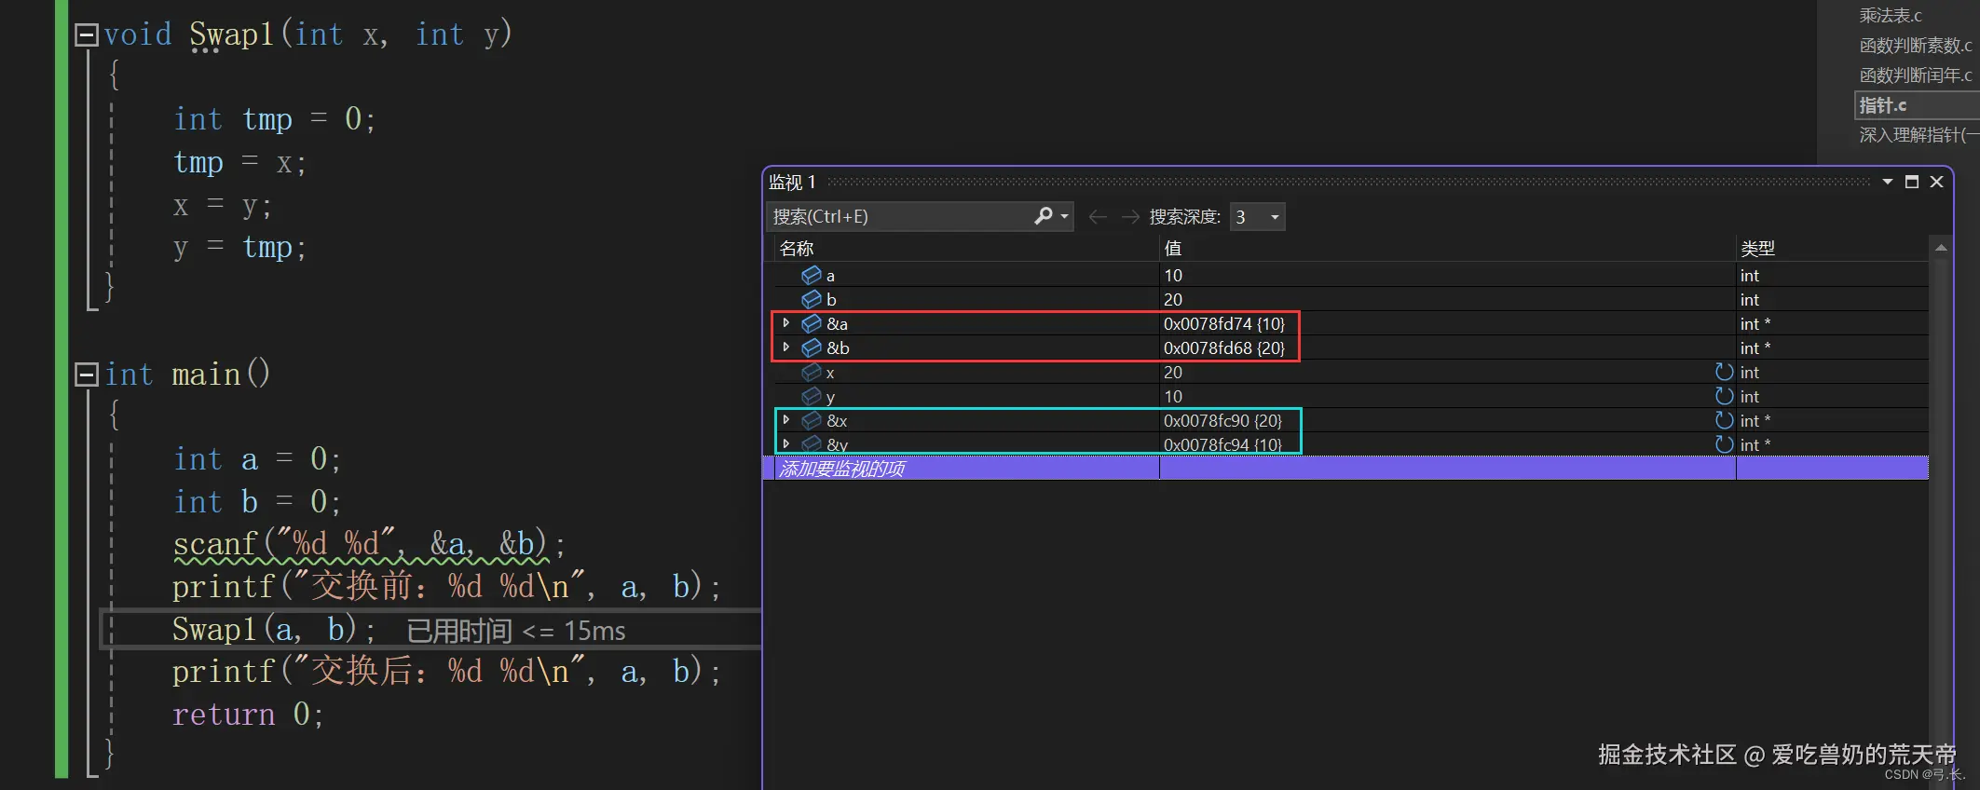Refresh the value of watch &x
Image resolution: width=1980 pixels, height=790 pixels.
(x=1724, y=420)
